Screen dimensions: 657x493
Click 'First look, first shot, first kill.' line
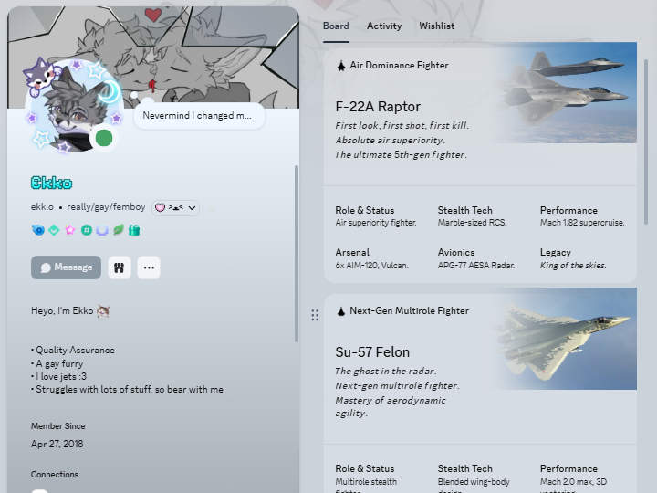[x=402, y=125]
